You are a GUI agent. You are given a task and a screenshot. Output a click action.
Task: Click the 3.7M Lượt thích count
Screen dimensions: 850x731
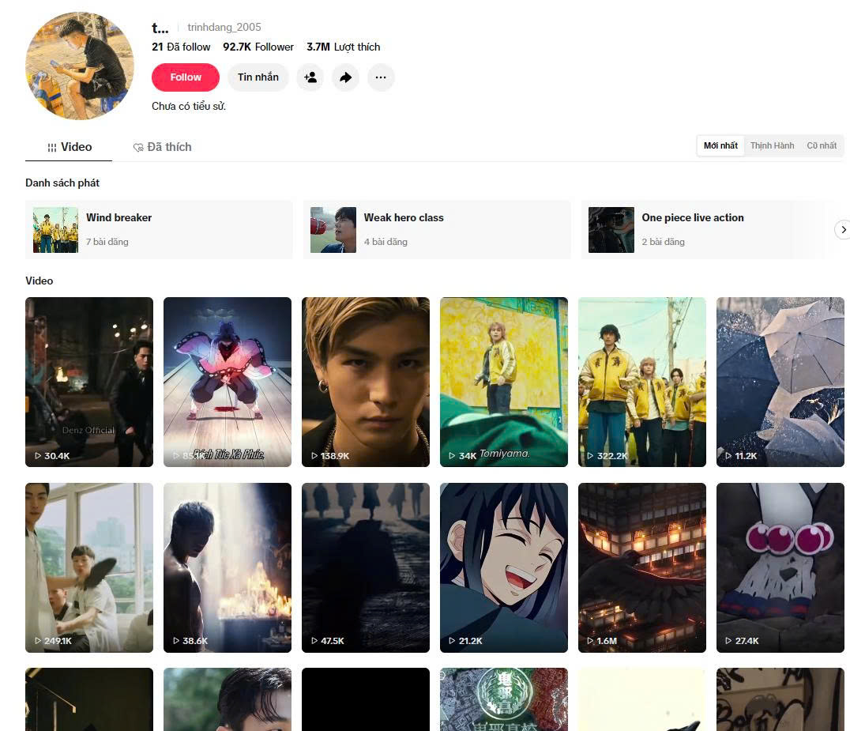[343, 47]
